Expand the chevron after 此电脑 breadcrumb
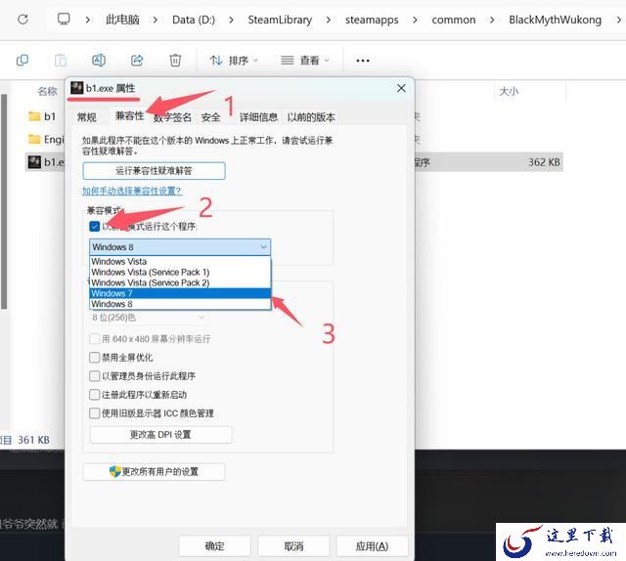 (x=156, y=20)
